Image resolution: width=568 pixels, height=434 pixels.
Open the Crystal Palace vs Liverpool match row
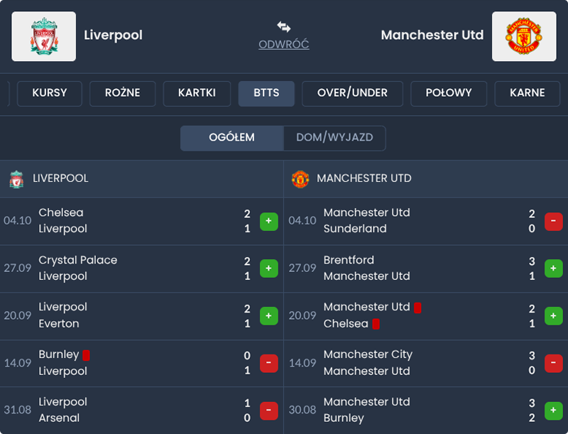[x=128, y=268]
